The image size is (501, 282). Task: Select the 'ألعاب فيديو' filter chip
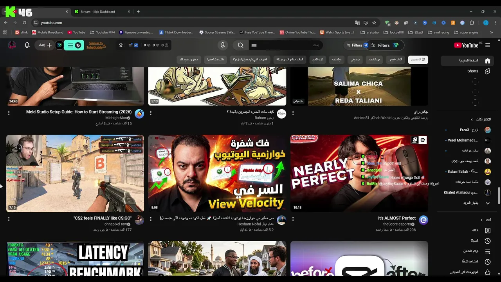point(395,60)
